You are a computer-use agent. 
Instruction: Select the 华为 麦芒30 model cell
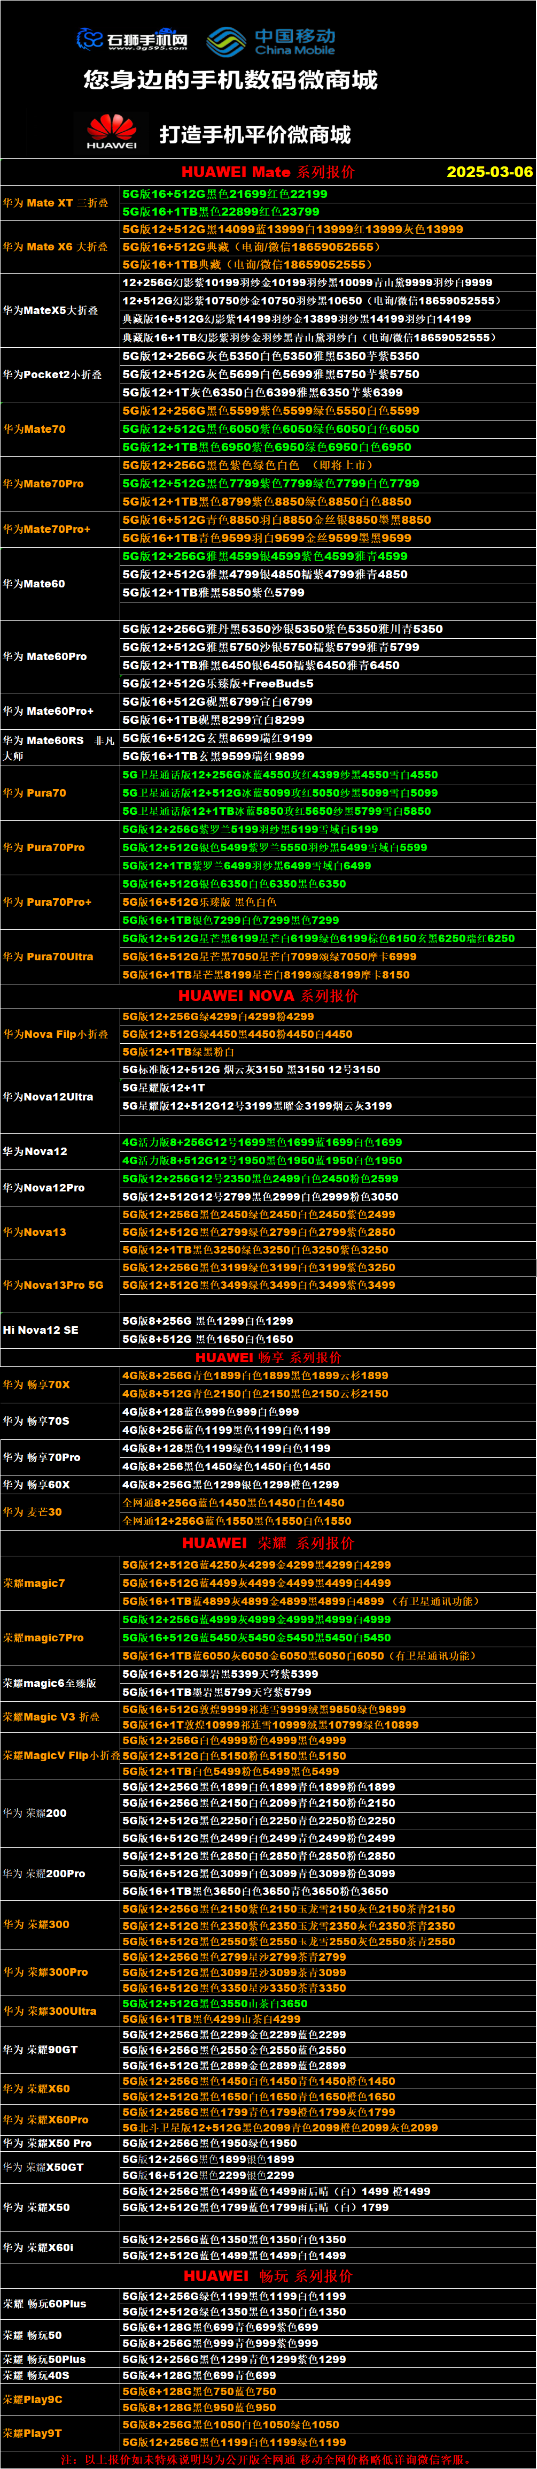click(x=60, y=1511)
